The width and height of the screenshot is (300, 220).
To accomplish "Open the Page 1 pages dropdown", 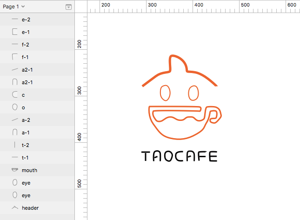I will pos(14,7).
